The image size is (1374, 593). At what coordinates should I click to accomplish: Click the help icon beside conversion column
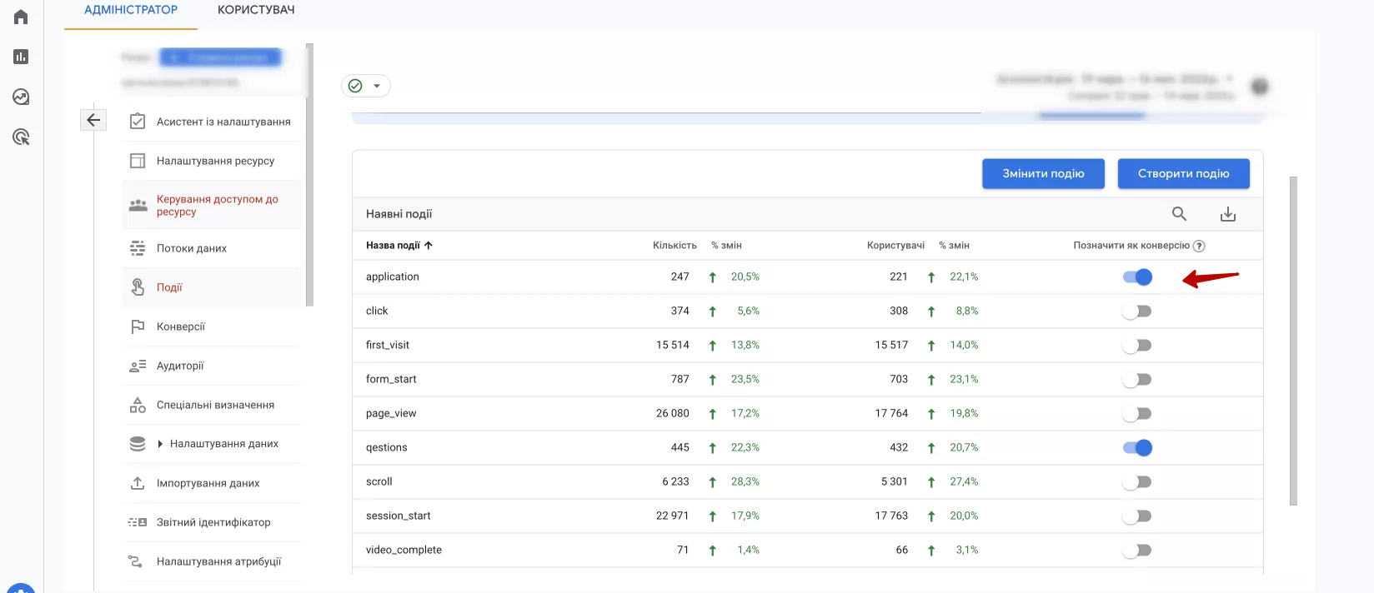coord(1199,246)
